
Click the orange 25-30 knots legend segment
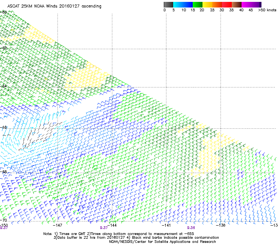217,5
